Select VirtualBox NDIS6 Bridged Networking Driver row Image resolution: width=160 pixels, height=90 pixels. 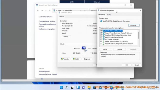click(118, 35)
